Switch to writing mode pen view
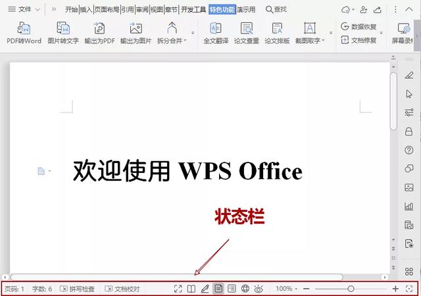The height and width of the screenshot is (296, 421). tap(205, 289)
